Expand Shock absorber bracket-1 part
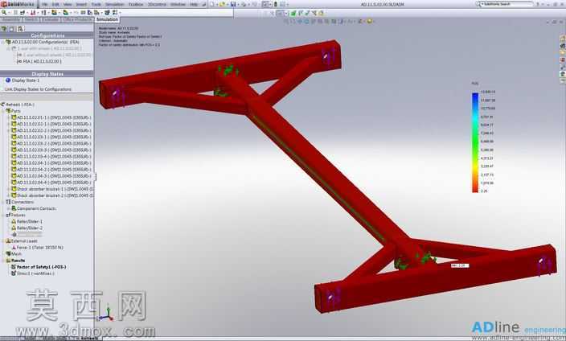Image resolution: width=566 pixels, height=341 pixels. 9,189
